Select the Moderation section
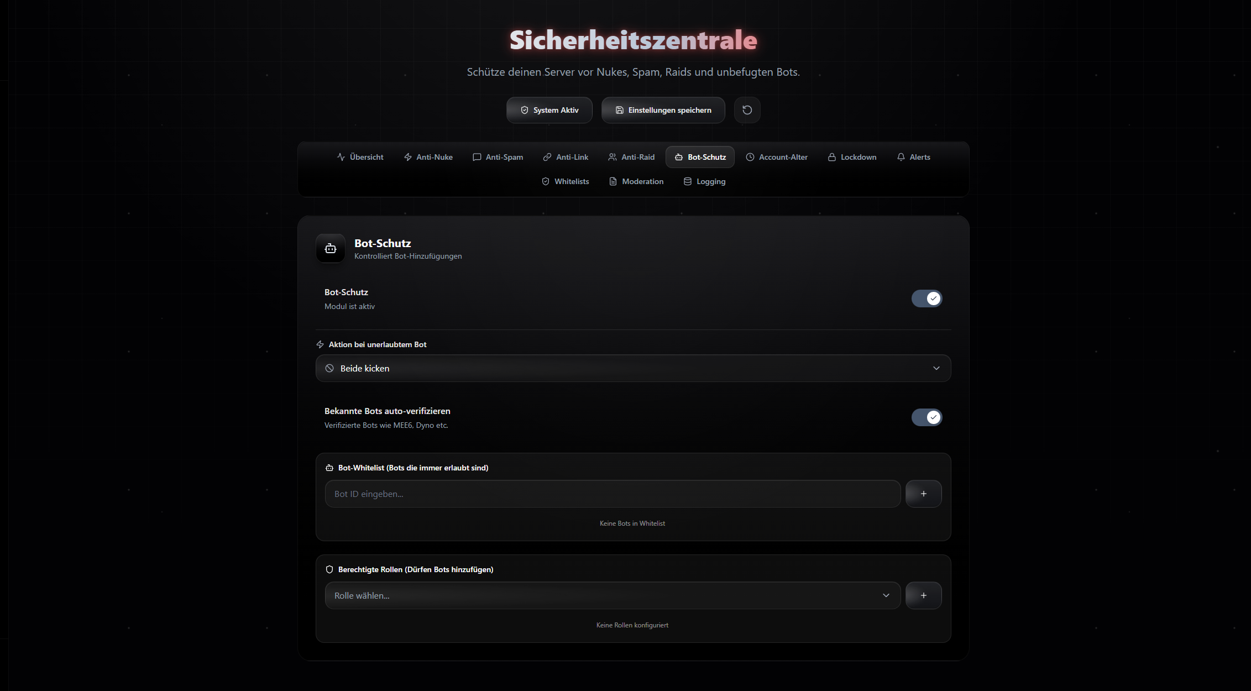This screenshot has height=691, width=1251. coord(636,181)
